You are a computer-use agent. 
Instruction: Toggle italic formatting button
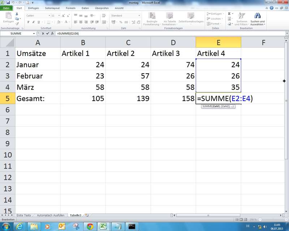point(33,22)
